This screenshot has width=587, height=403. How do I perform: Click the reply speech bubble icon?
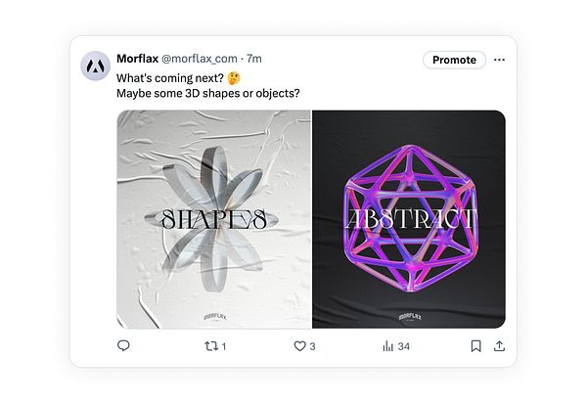pyautogui.click(x=123, y=345)
